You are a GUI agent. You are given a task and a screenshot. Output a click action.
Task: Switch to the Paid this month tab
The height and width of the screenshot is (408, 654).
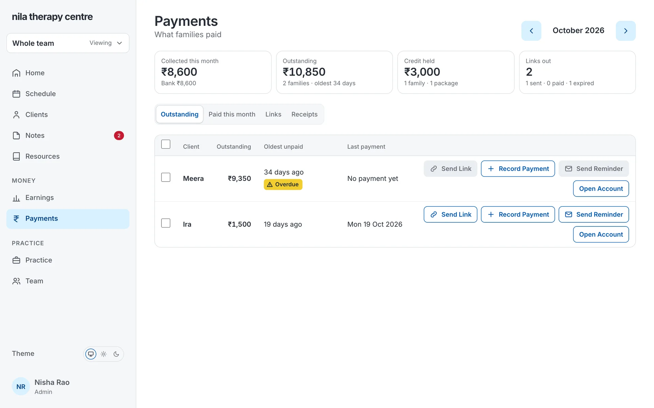(232, 114)
